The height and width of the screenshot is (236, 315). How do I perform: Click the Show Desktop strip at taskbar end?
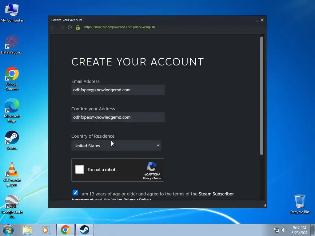(313, 230)
